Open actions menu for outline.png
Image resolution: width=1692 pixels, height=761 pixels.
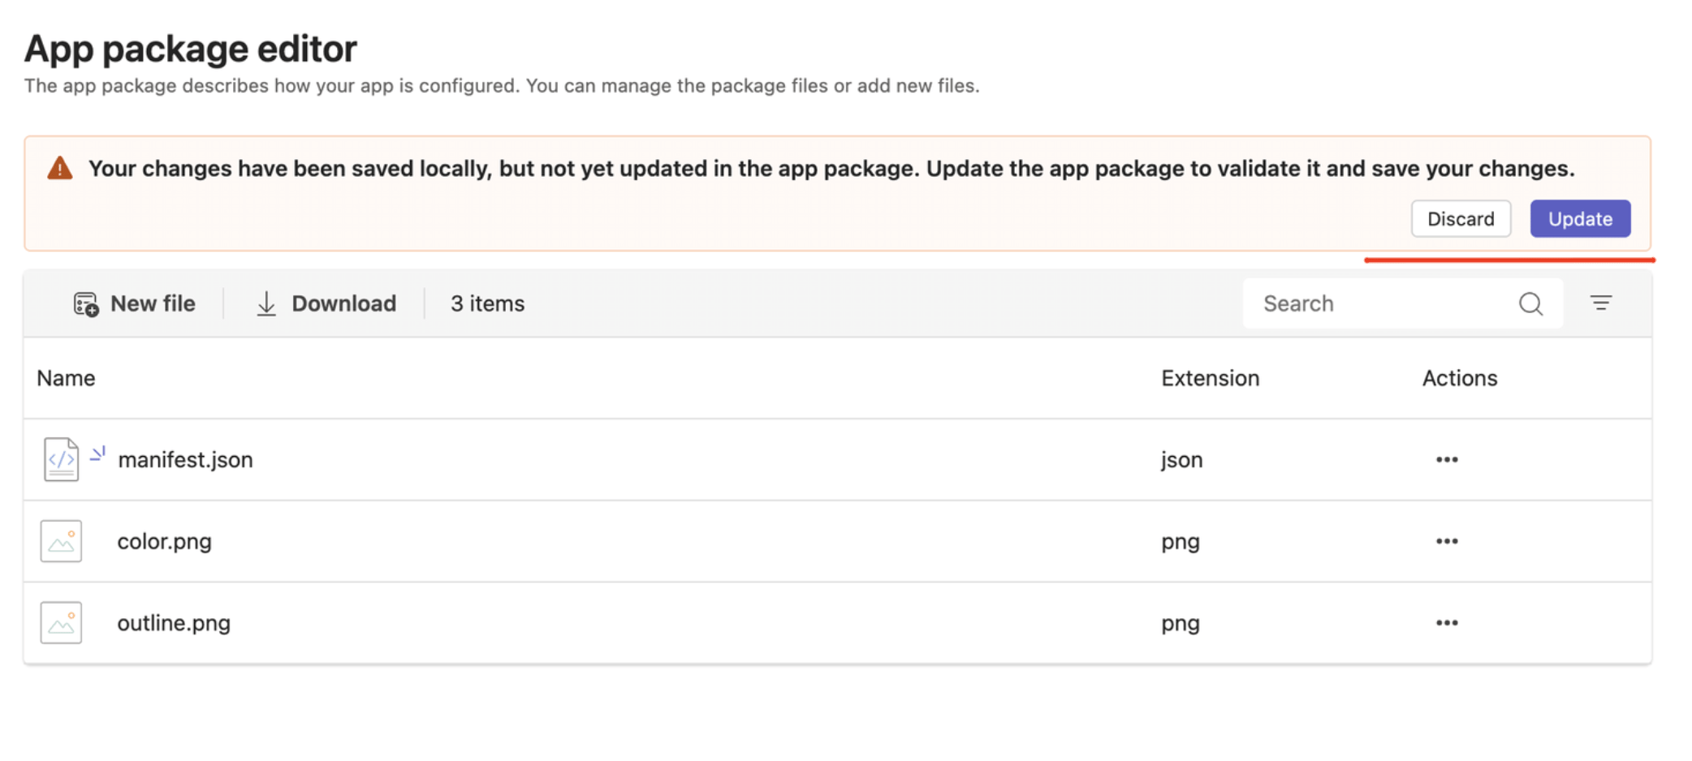click(x=1447, y=623)
